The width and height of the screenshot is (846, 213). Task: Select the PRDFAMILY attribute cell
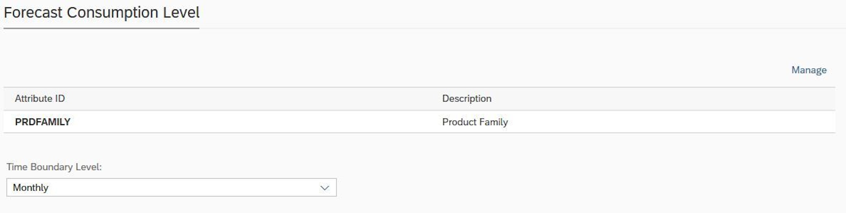43,122
